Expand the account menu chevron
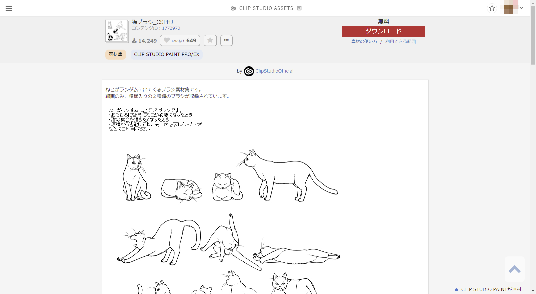This screenshot has width=536, height=294. [x=521, y=8]
